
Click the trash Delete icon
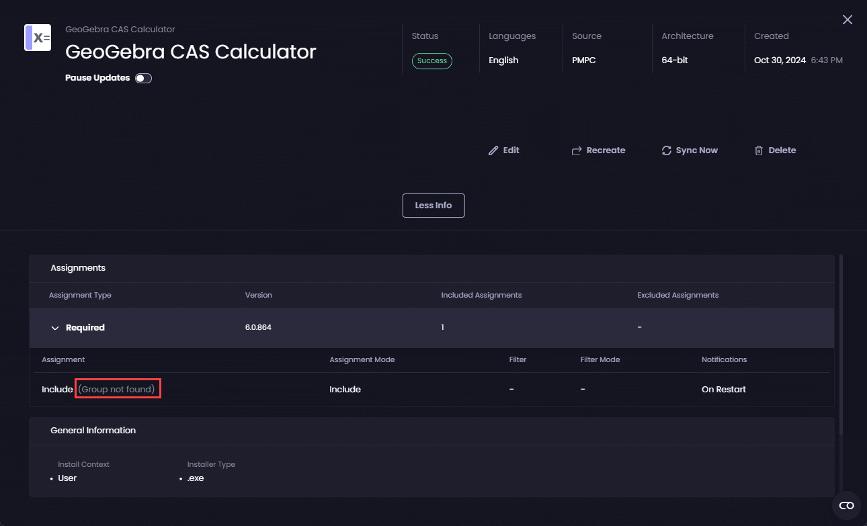(759, 150)
